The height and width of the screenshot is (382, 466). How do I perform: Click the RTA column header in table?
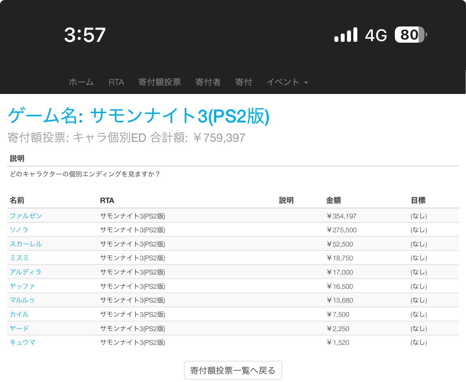click(107, 201)
